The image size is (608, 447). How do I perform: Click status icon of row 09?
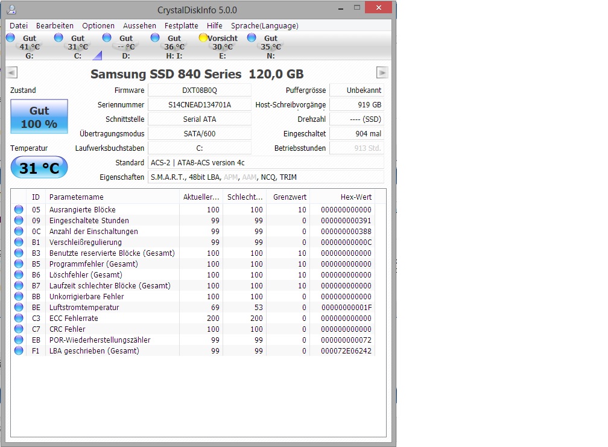click(x=19, y=220)
